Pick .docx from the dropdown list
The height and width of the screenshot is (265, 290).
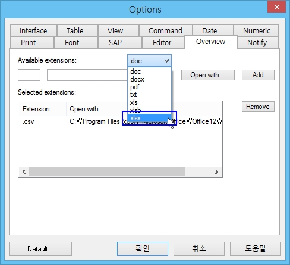(x=149, y=79)
